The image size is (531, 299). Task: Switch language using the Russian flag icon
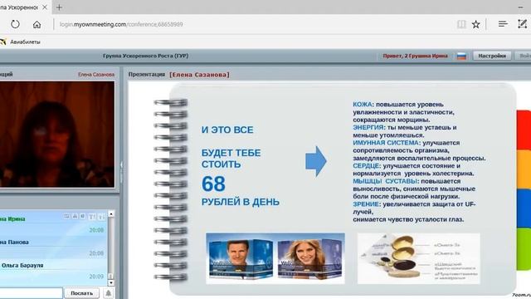point(461,56)
